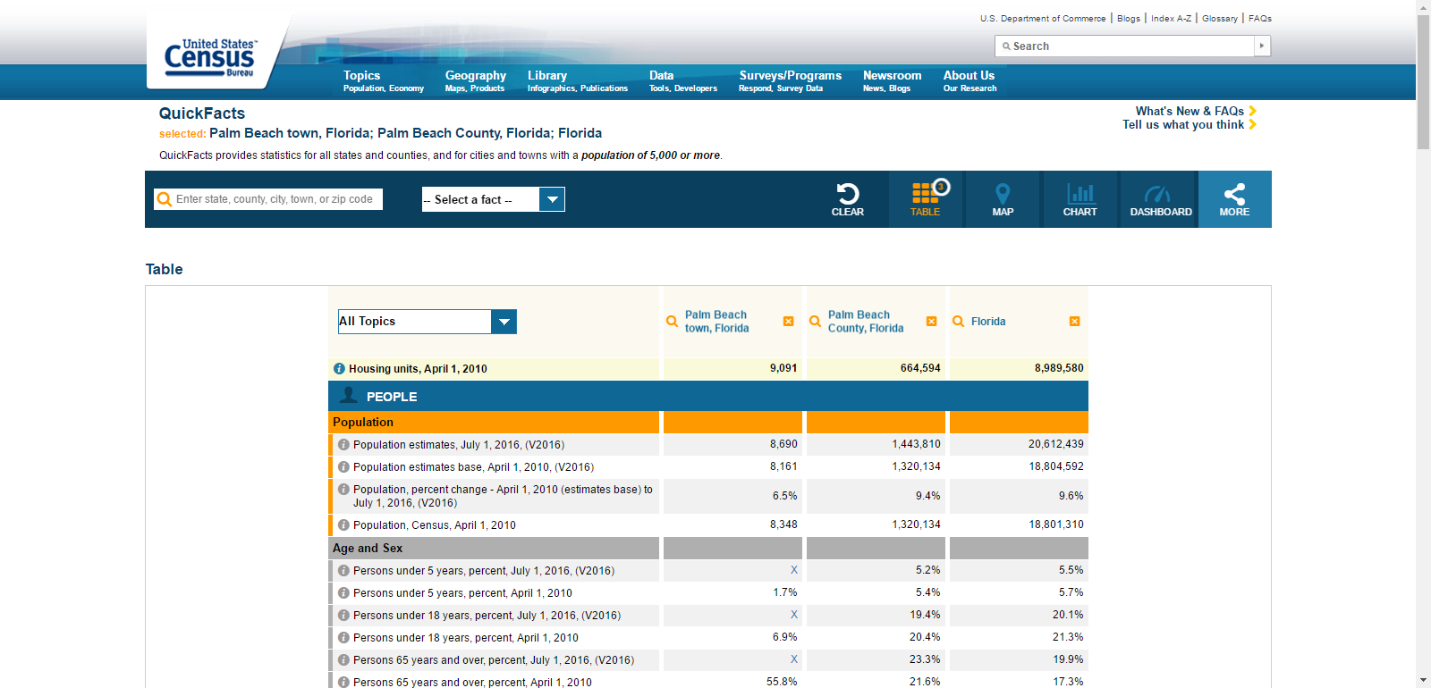Remove Palm Beach County column with X
Viewport: 1431px width, 688px height.
tap(931, 321)
